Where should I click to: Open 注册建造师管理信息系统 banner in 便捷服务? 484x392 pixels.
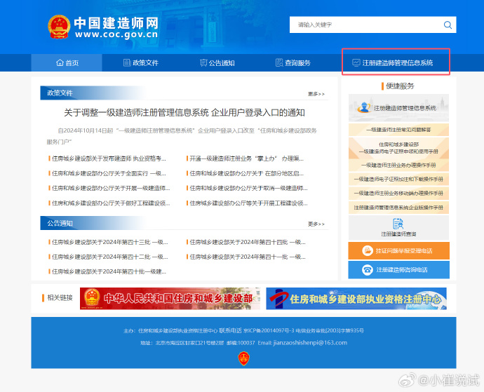(398, 108)
